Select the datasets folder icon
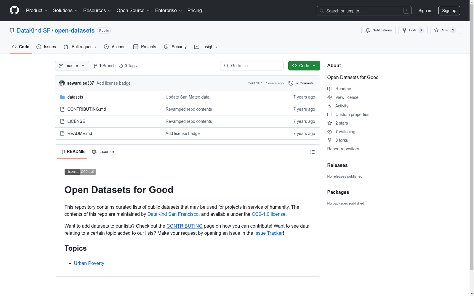 62,97
